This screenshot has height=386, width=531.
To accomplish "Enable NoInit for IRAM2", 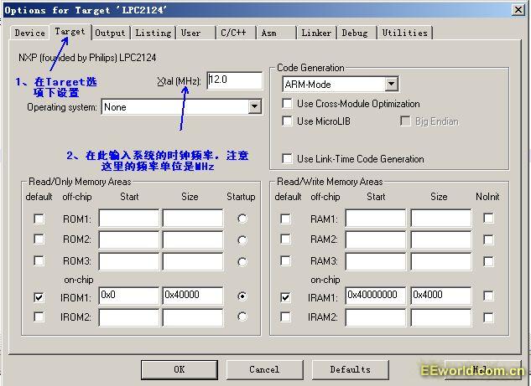I will tap(488, 317).
